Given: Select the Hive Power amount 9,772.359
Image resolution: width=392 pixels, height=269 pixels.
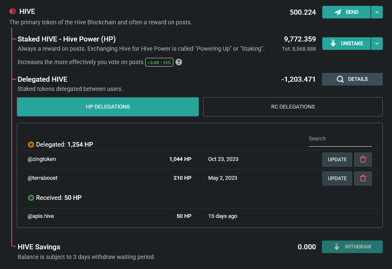Looking at the screenshot, I should 300,39.
